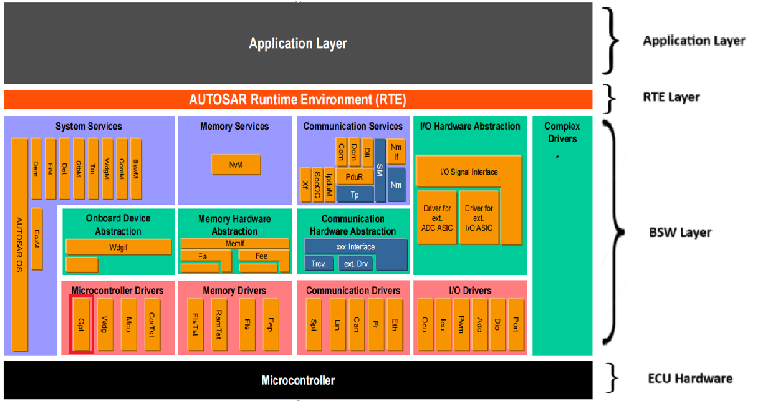The image size is (768, 411).
Task: Select the NvM block in Memory Services
Action: (236, 165)
